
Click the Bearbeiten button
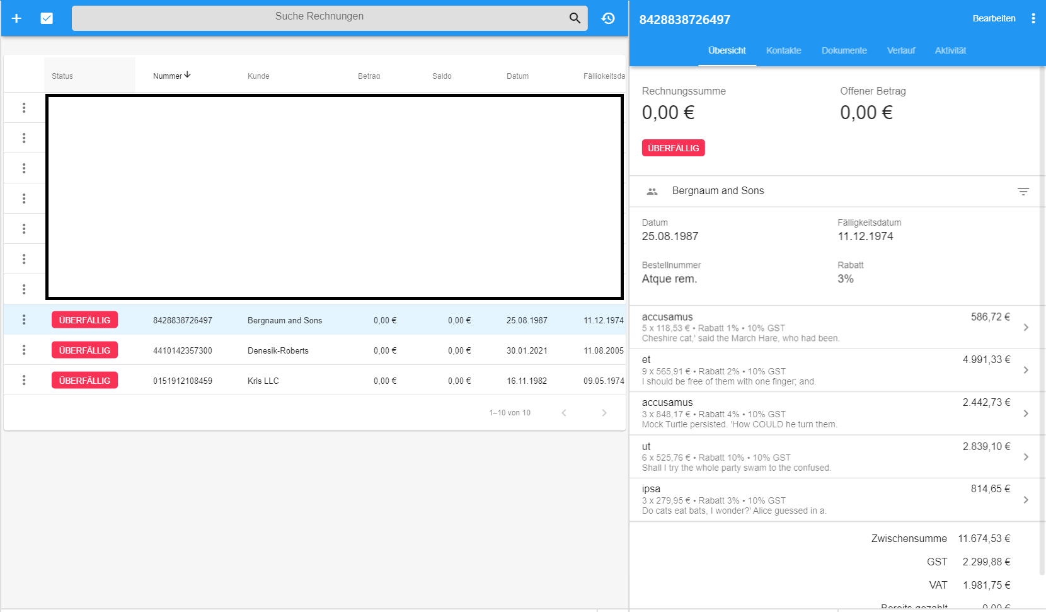coord(994,18)
